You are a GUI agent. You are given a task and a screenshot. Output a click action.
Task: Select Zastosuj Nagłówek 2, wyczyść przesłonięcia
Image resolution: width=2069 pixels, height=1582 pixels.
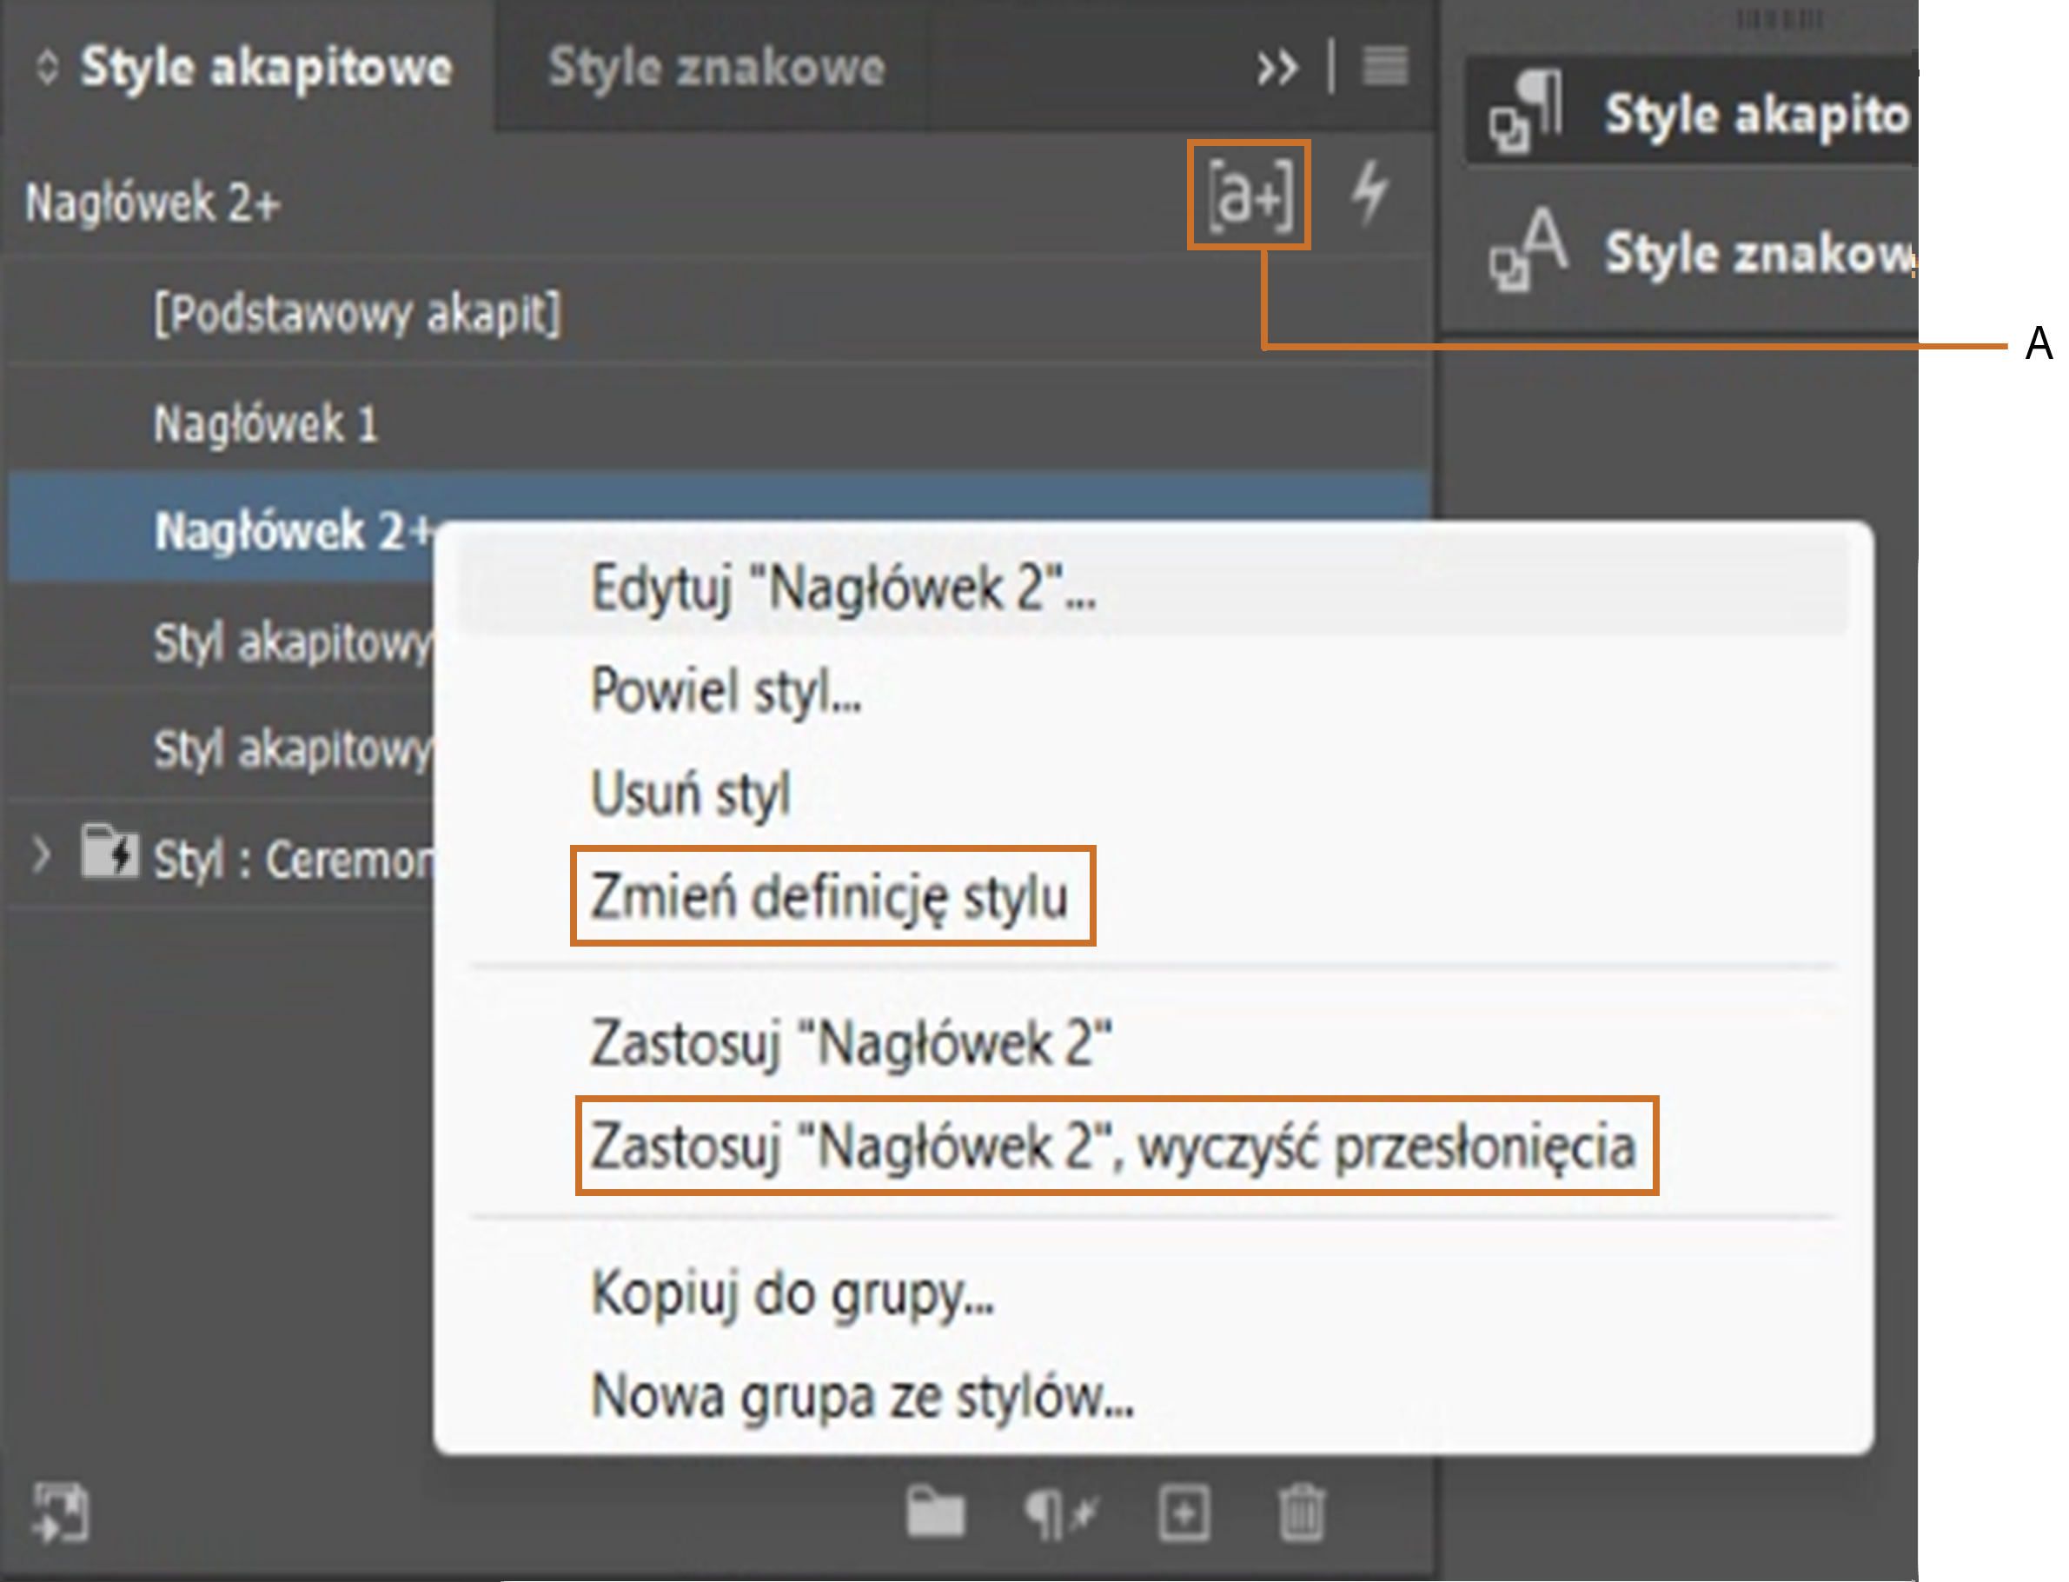tap(1113, 1146)
